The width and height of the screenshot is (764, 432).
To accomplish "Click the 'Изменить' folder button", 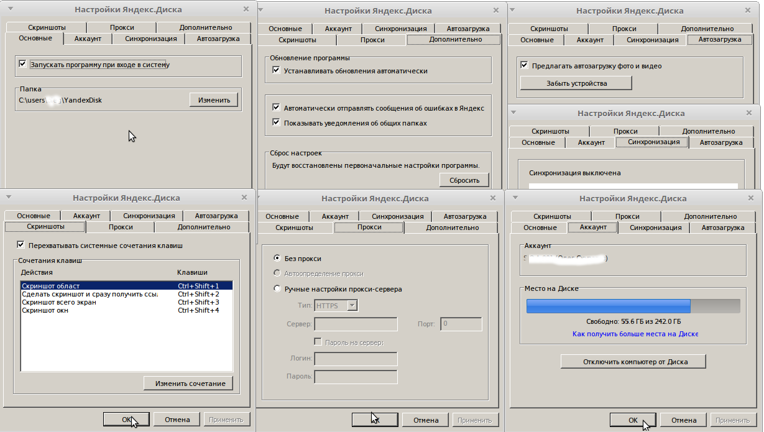I will (214, 100).
